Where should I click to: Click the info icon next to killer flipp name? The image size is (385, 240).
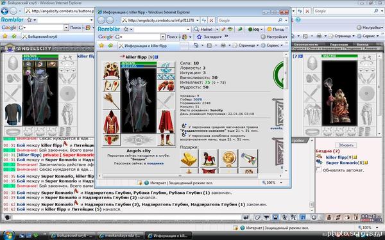(157, 57)
